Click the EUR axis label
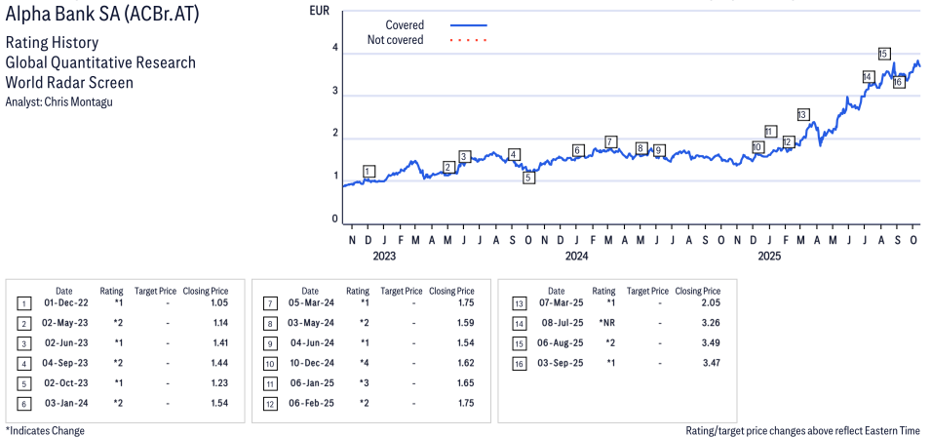 point(319,10)
